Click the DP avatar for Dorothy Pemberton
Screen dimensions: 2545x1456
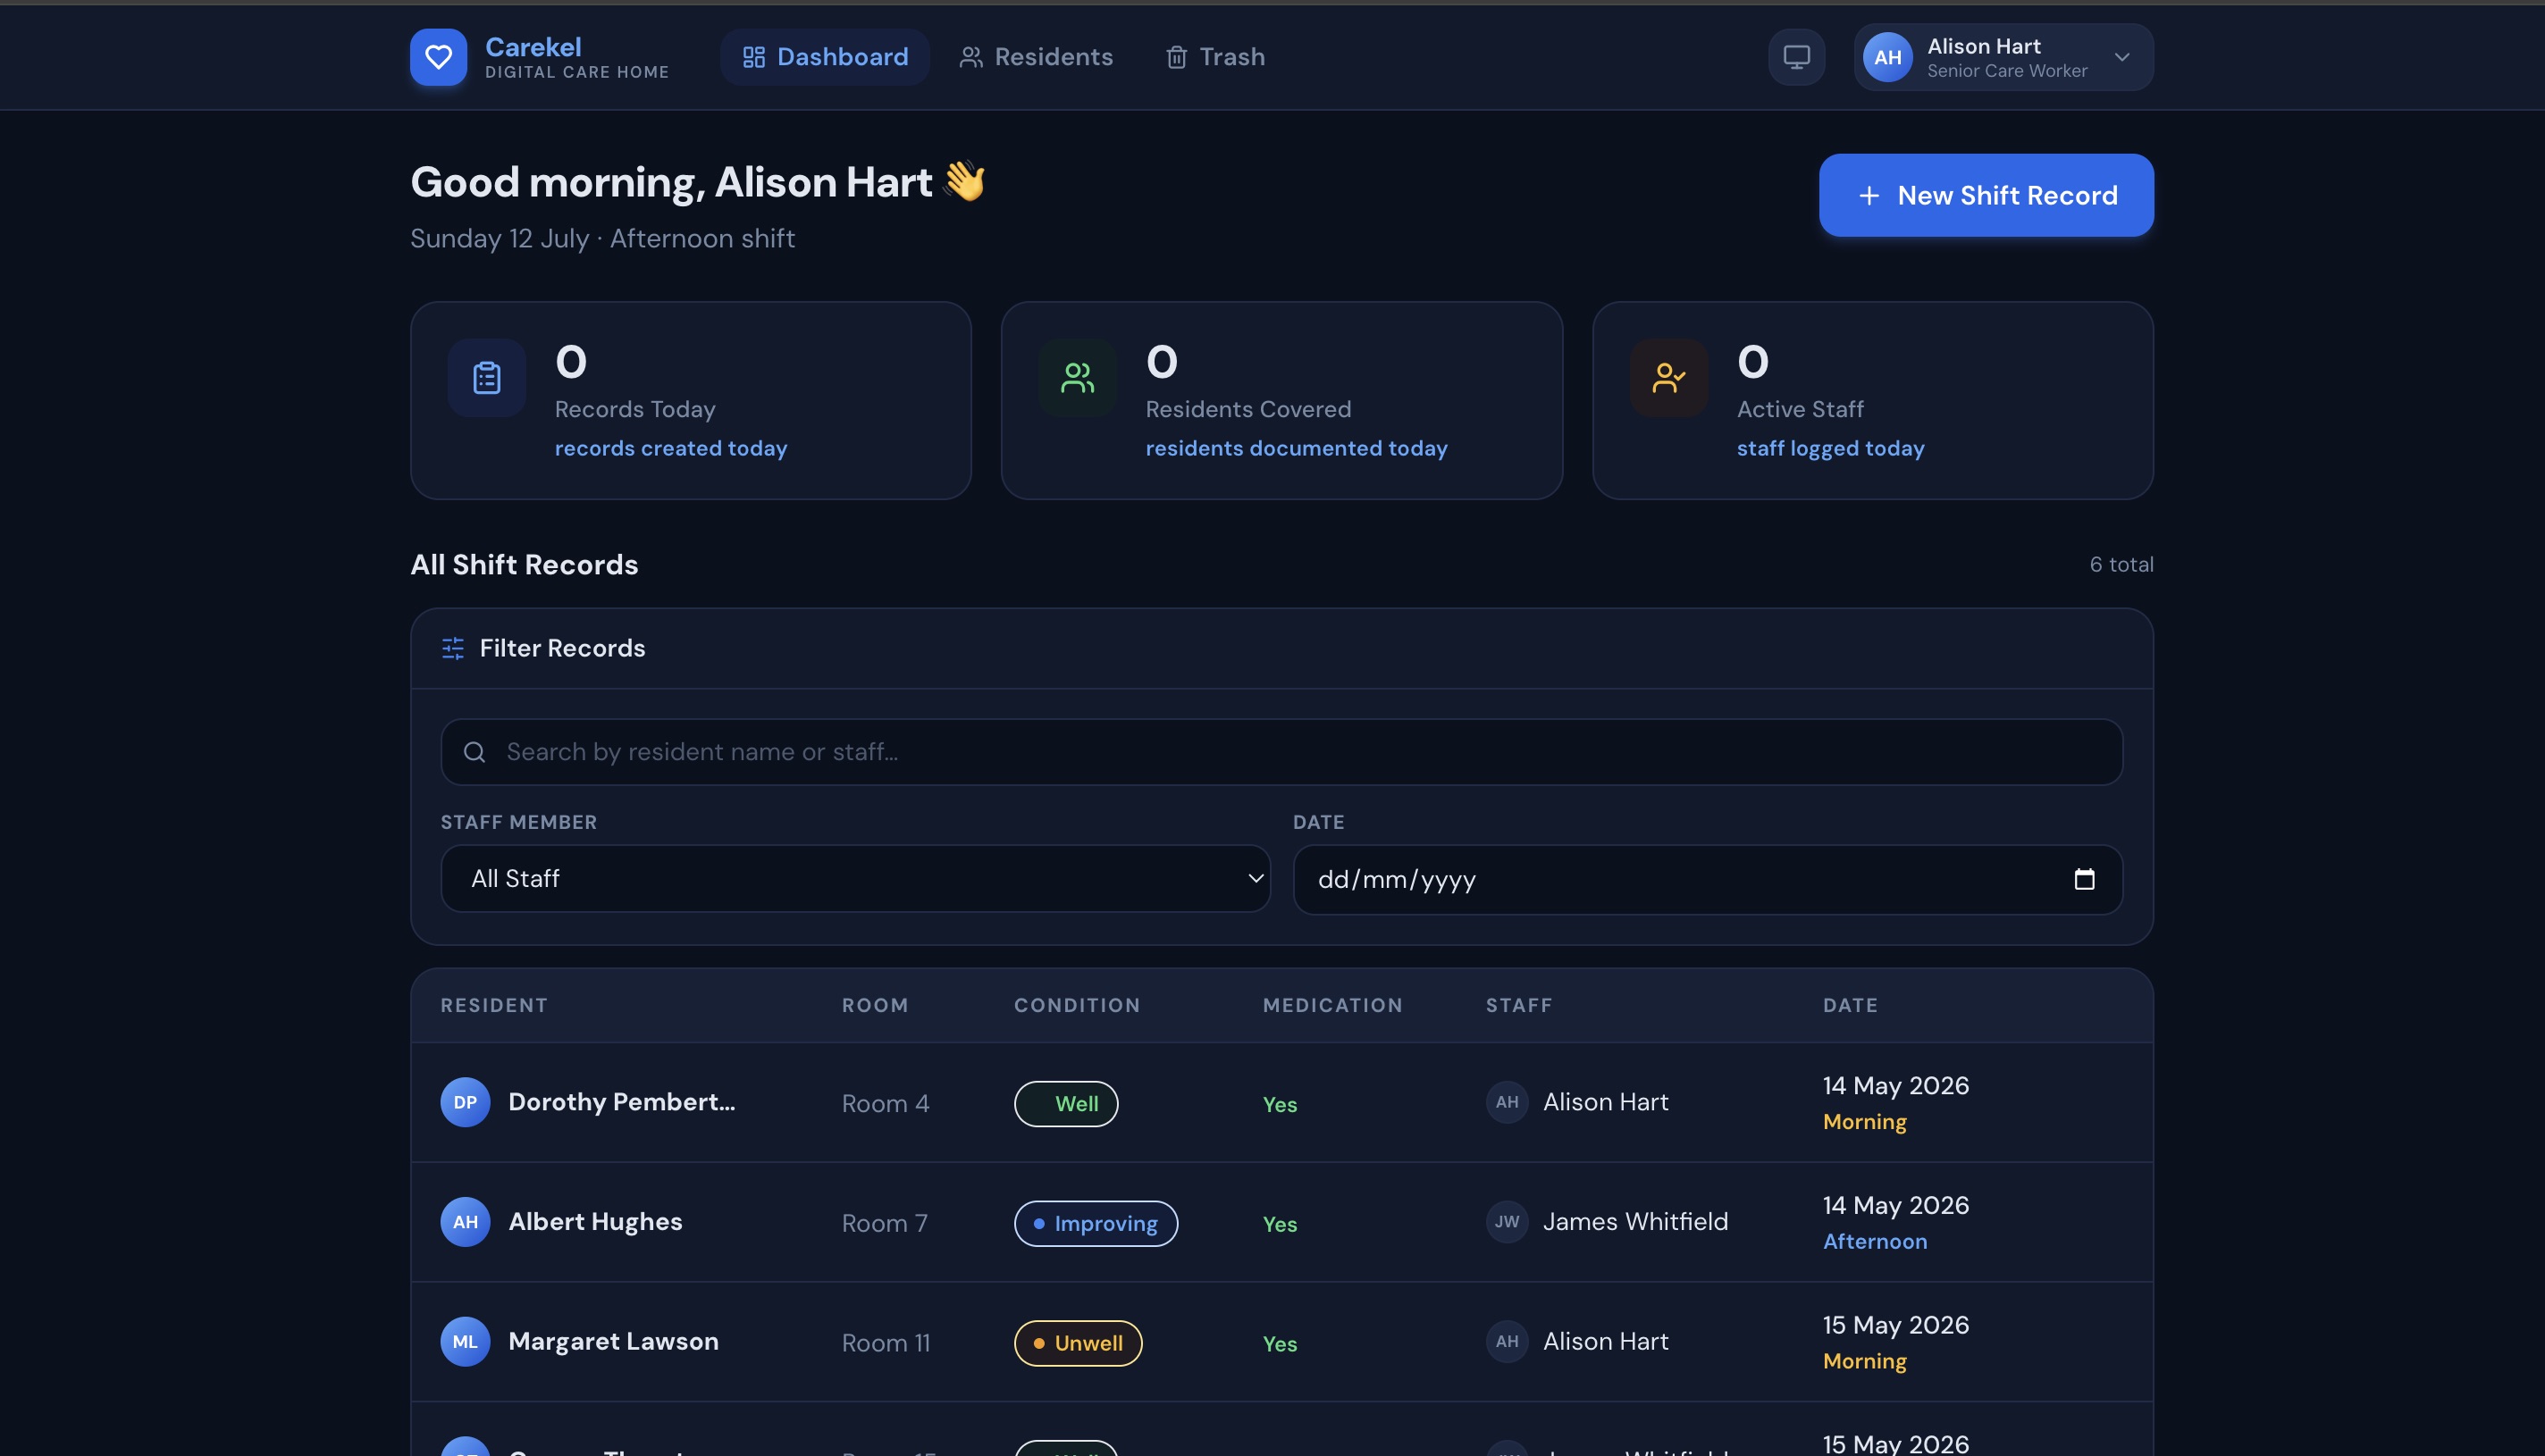466,1102
